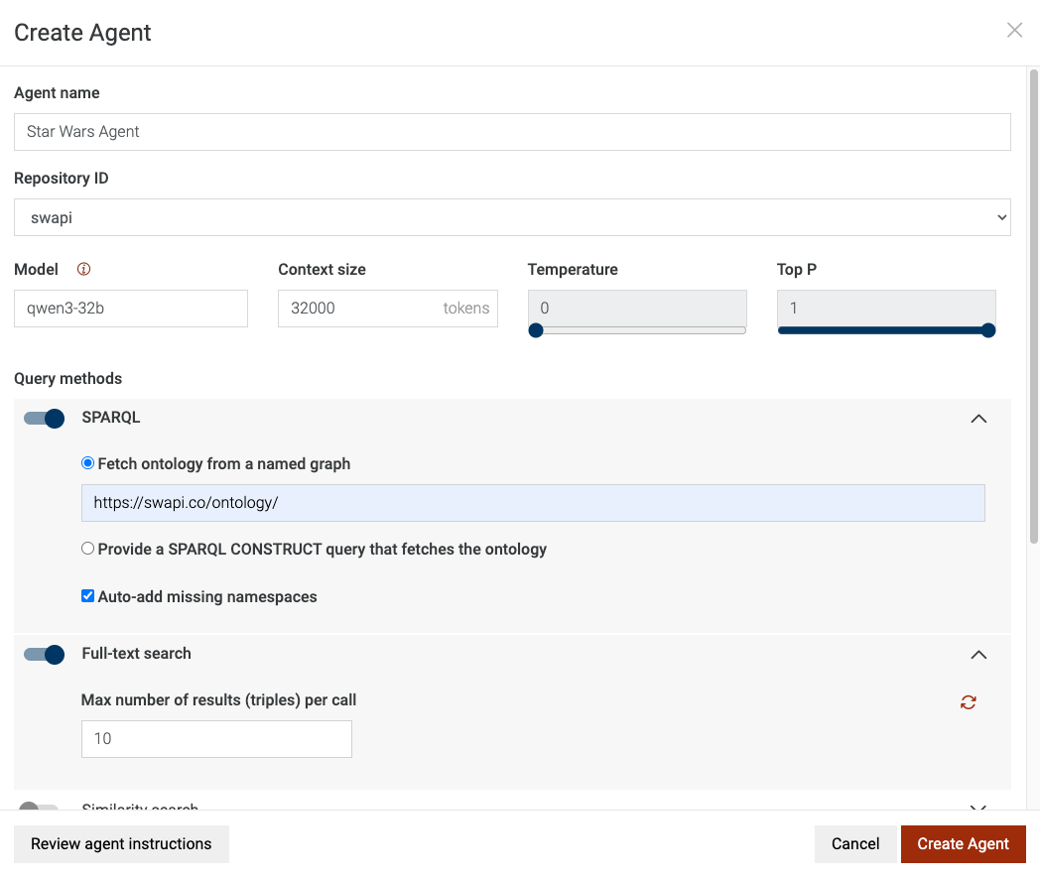Focus the Agent name input field
Screen dimensions: 1040x878
coord(512,132)
